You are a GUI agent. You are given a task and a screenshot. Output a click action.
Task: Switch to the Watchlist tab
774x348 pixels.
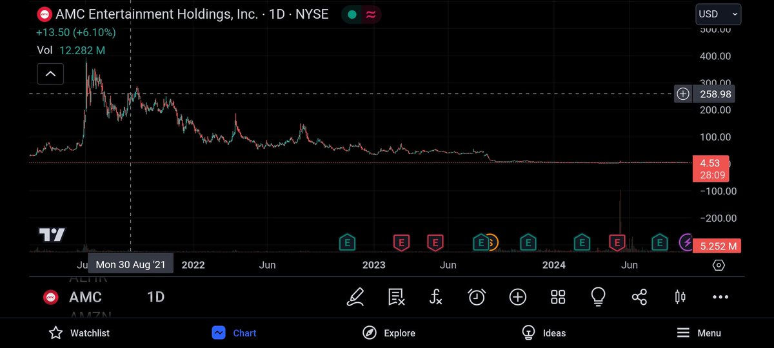(x=79, y=333)
